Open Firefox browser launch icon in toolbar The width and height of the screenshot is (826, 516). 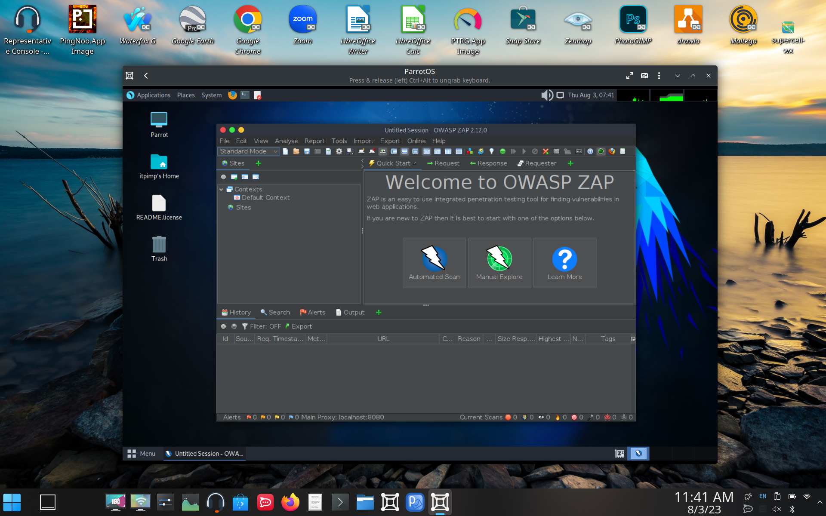pos(611,151)
